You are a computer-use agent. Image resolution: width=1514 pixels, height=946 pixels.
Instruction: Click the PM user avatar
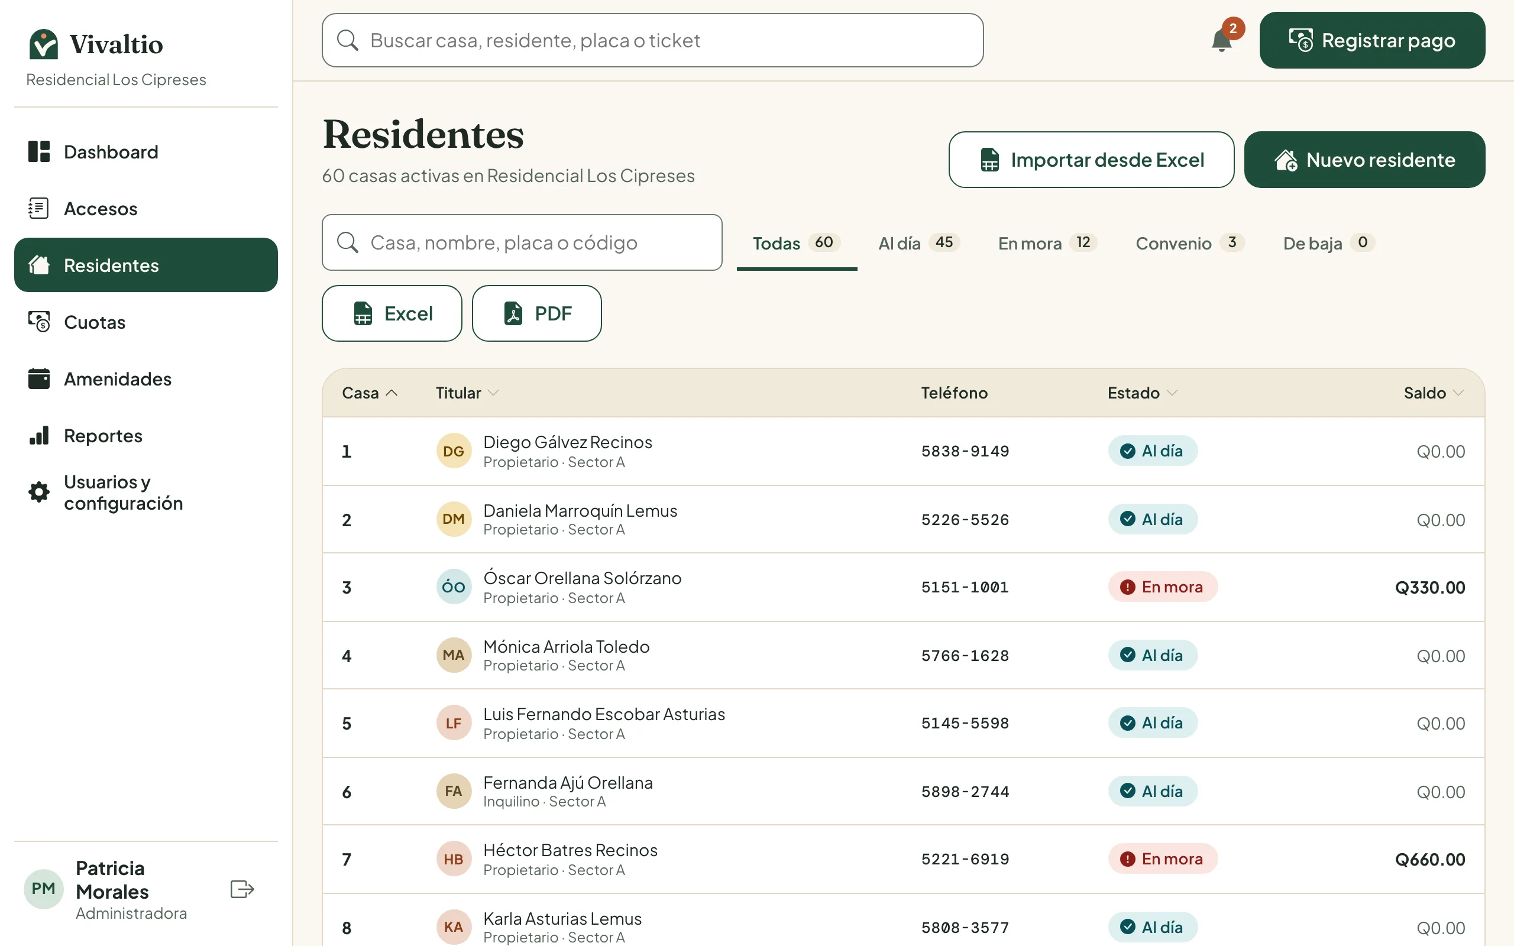coord(43,889)
